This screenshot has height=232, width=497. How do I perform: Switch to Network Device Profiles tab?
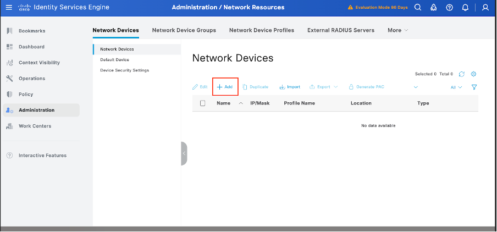262,30
